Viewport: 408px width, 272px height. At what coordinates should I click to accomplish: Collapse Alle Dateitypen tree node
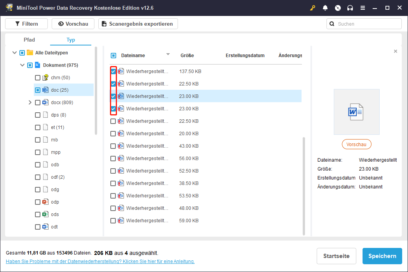click(x=15, y=52)
